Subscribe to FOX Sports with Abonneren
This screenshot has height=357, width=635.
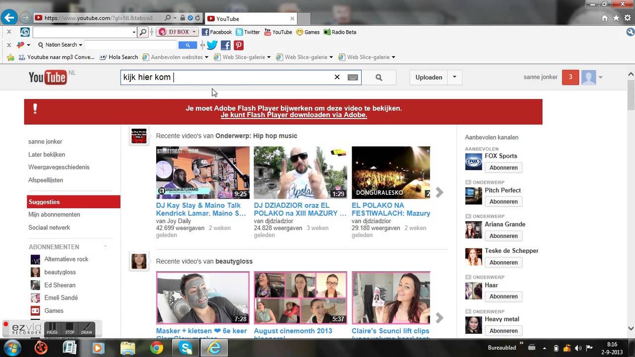(x=503, y=168)
